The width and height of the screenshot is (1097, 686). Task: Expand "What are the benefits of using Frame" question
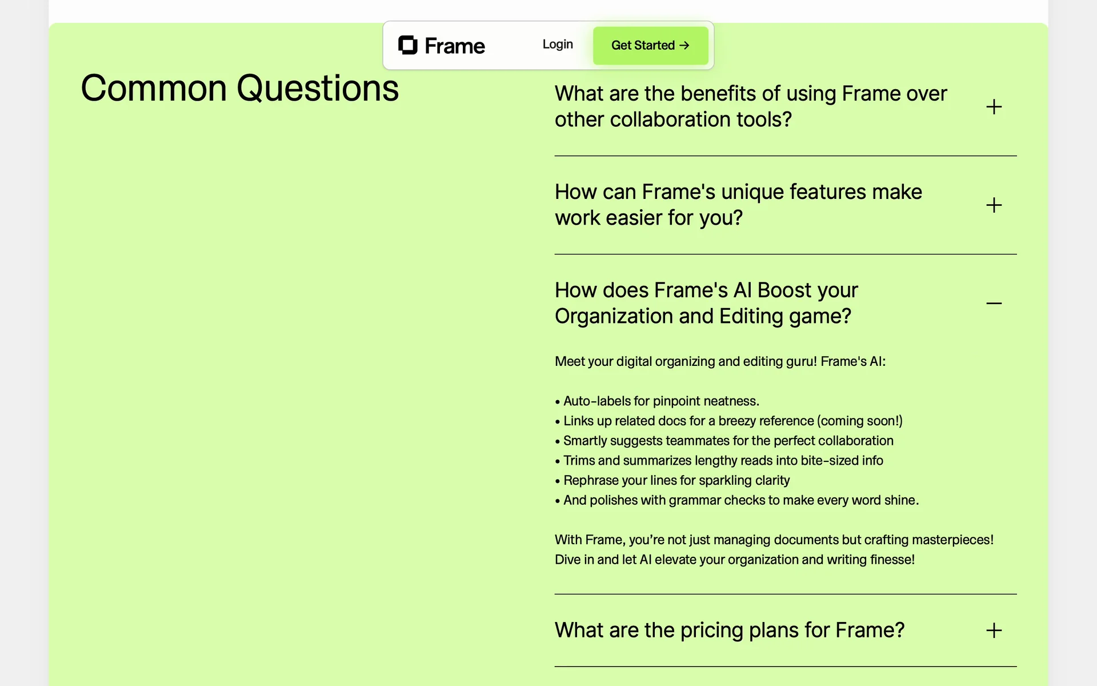[x=751, y=106]
